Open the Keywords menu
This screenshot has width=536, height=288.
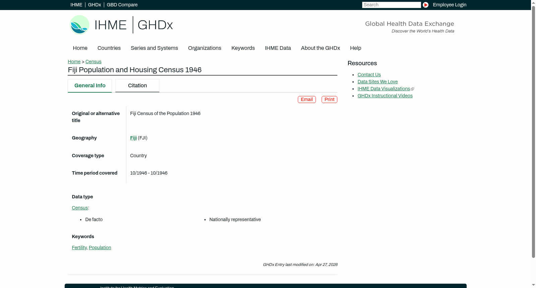coord(243,48)
